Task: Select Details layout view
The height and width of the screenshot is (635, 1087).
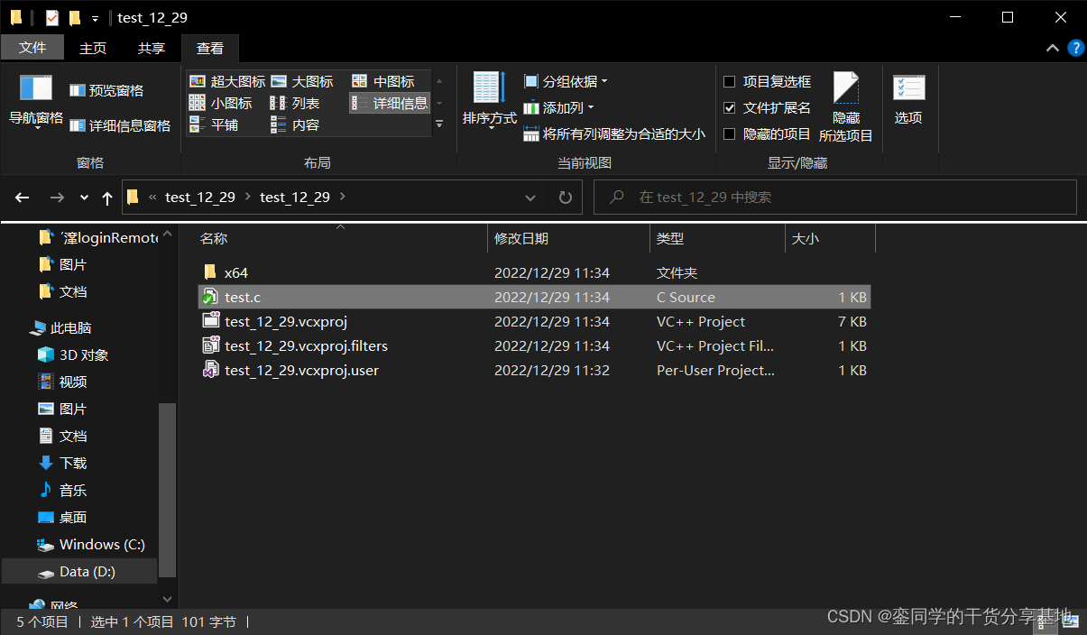Action: pos(390,103)
